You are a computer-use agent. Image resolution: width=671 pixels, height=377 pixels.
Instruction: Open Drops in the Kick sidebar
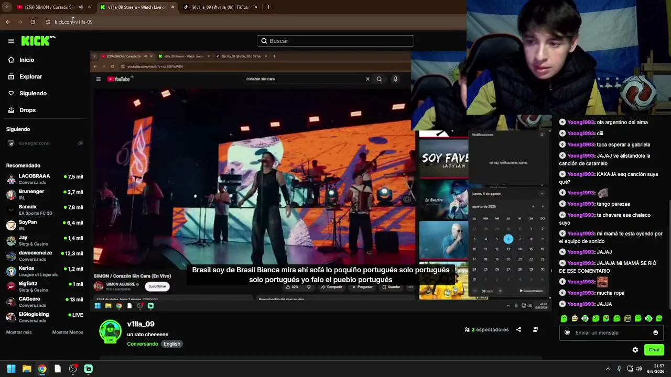click(27, 110)
